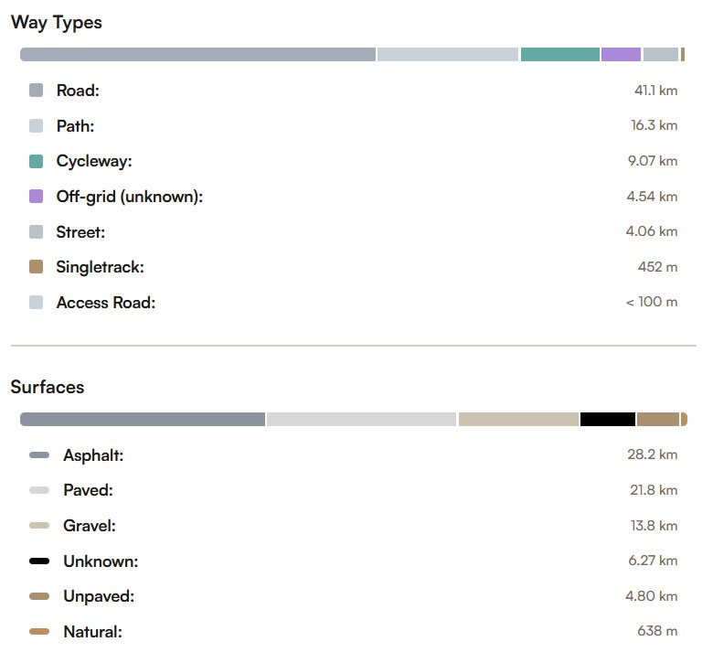Viewport: 713px width, 652px height.
Task: Click the Paved surface label
Action: click(x=89, y=490)
